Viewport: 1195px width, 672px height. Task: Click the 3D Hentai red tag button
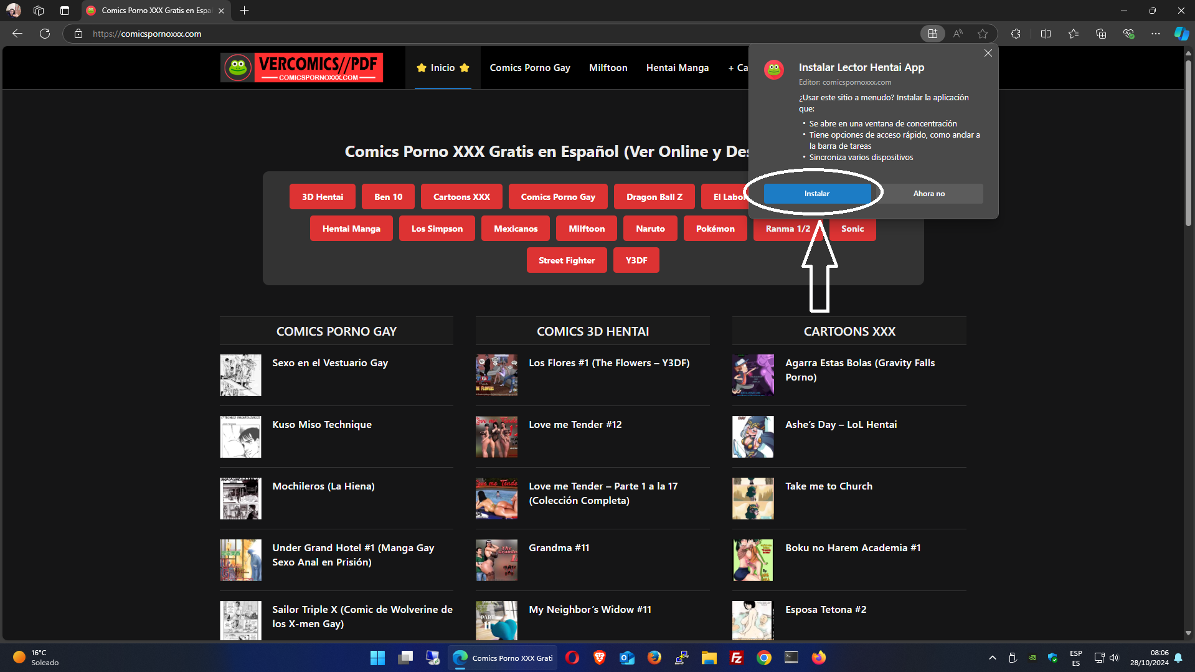click(x=323, y=197)
